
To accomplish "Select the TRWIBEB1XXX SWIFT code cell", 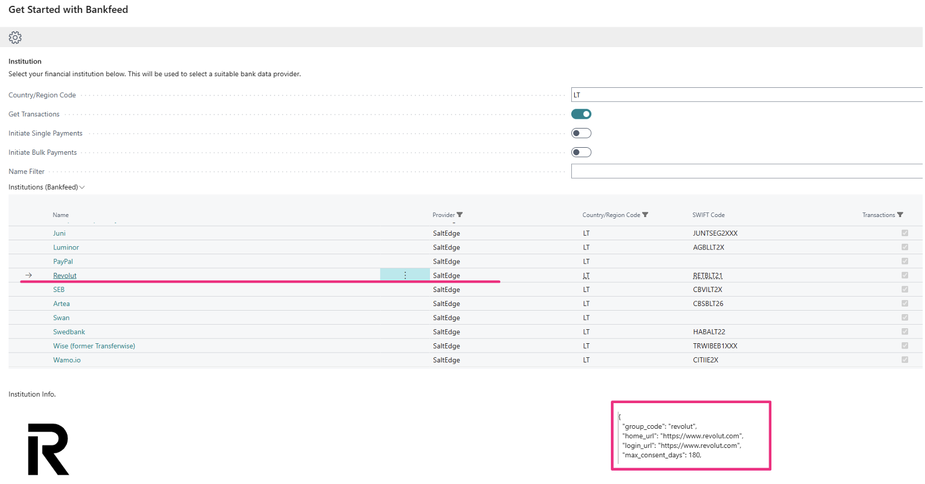I will [x=715, y=346].
